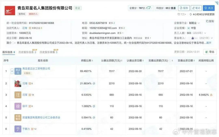
Task: Select the 历史股东镜像 3 tab
Action: tap(48, 52)
